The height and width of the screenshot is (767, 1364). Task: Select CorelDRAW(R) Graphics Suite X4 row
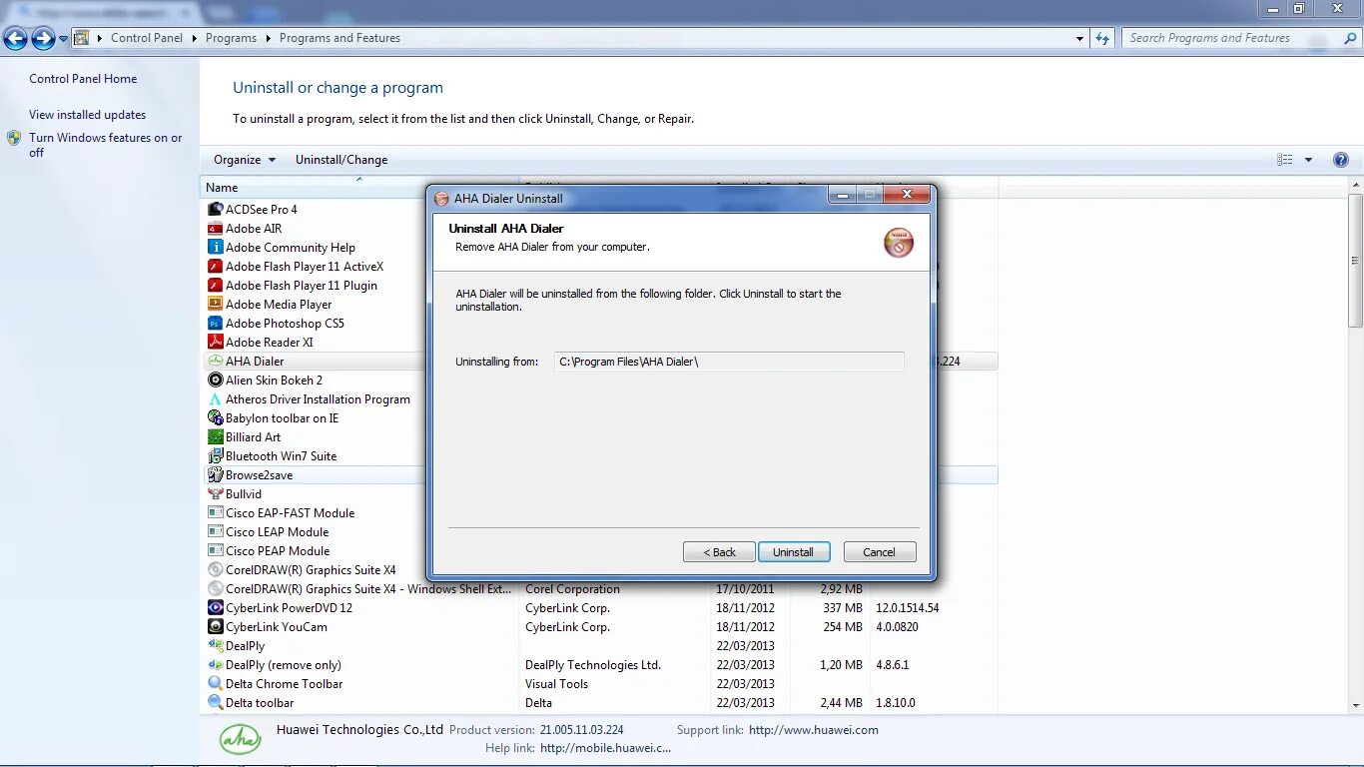click(599, 569)
